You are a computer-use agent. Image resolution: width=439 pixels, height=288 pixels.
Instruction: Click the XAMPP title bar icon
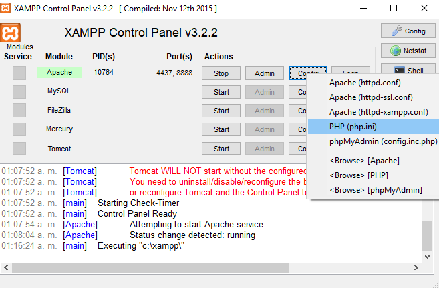5,8
